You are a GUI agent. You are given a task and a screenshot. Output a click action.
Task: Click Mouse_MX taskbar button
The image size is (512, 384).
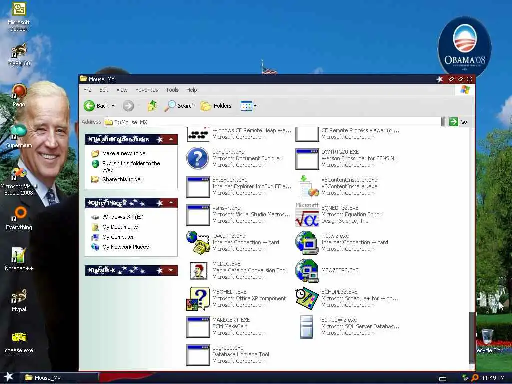click(60, 378)
